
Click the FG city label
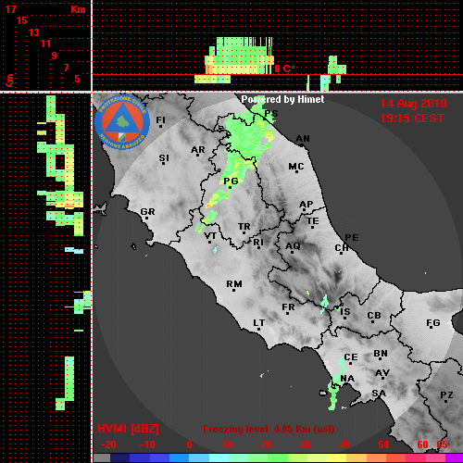pyautogui.click(x=433, y=323)
